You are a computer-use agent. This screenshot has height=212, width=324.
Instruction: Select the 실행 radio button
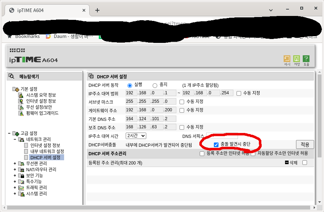pyautogui.click(x=130, y=85)
